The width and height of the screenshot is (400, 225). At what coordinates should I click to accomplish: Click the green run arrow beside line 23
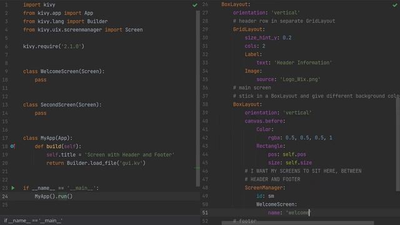[x=12, y=188]
